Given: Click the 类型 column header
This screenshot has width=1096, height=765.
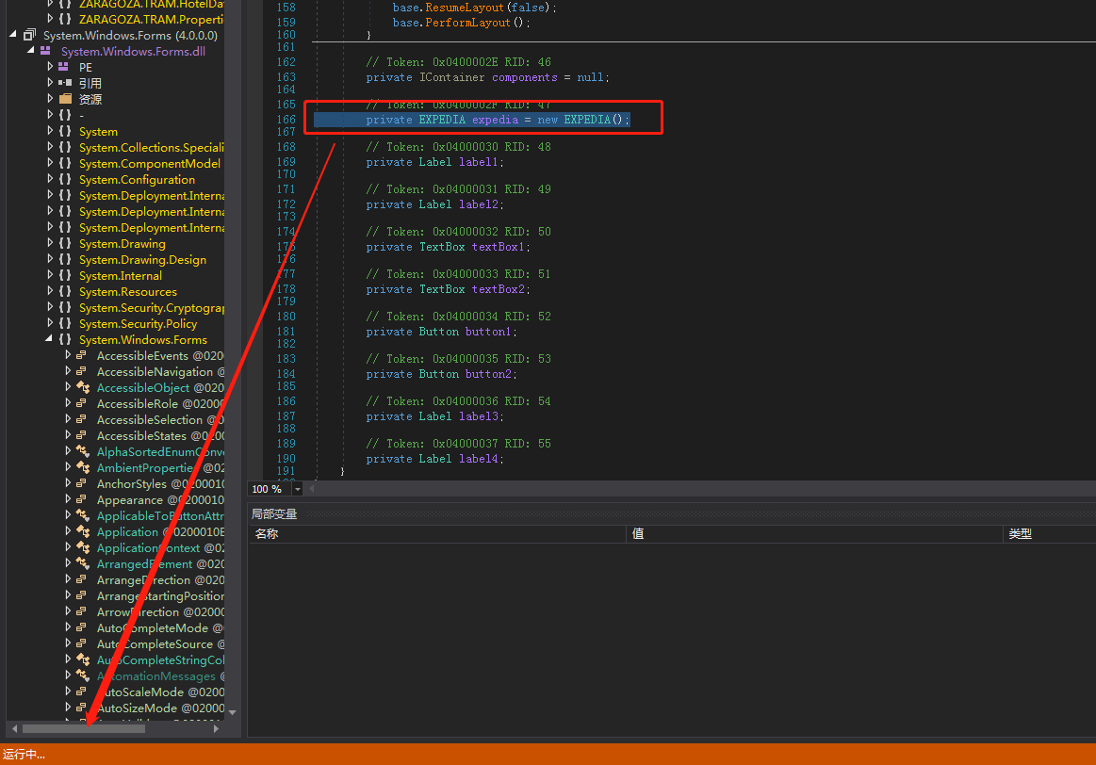Looking at the screenshot, I should pyautogui.click(x=1050, y=534).
